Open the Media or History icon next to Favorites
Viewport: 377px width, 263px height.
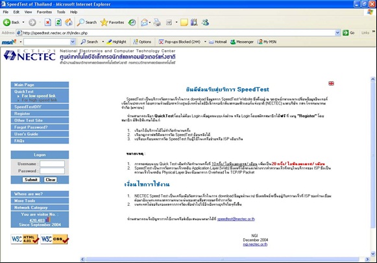(x=132, y=22)
